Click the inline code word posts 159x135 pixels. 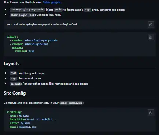[58, 10]
